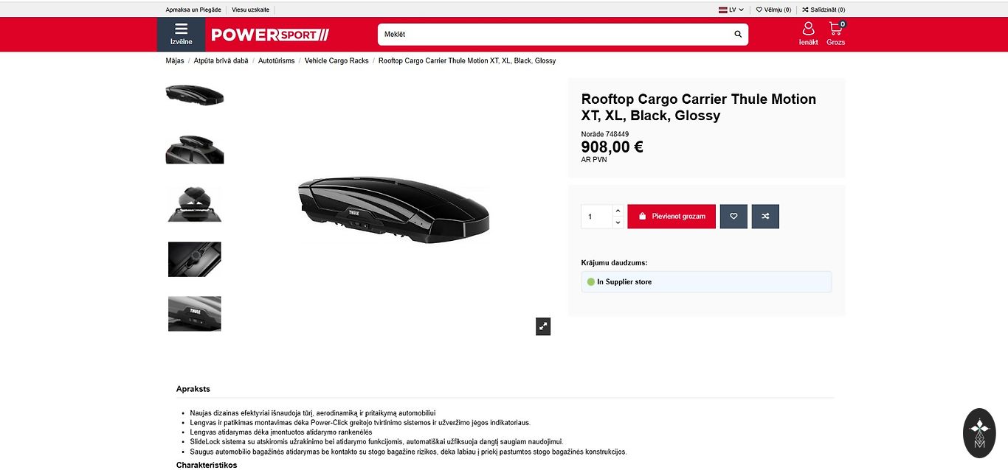Go to Vehicle Cargo Racks breadcrumb

pyautogui.click(x=336, y=60)
